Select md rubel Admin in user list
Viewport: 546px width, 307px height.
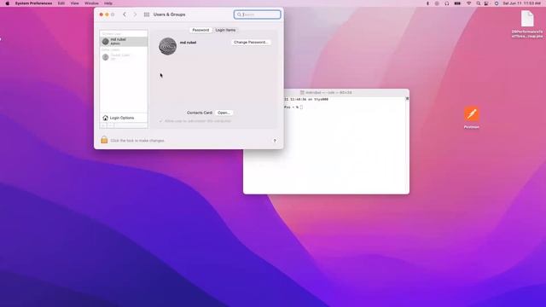click(124, 42)
